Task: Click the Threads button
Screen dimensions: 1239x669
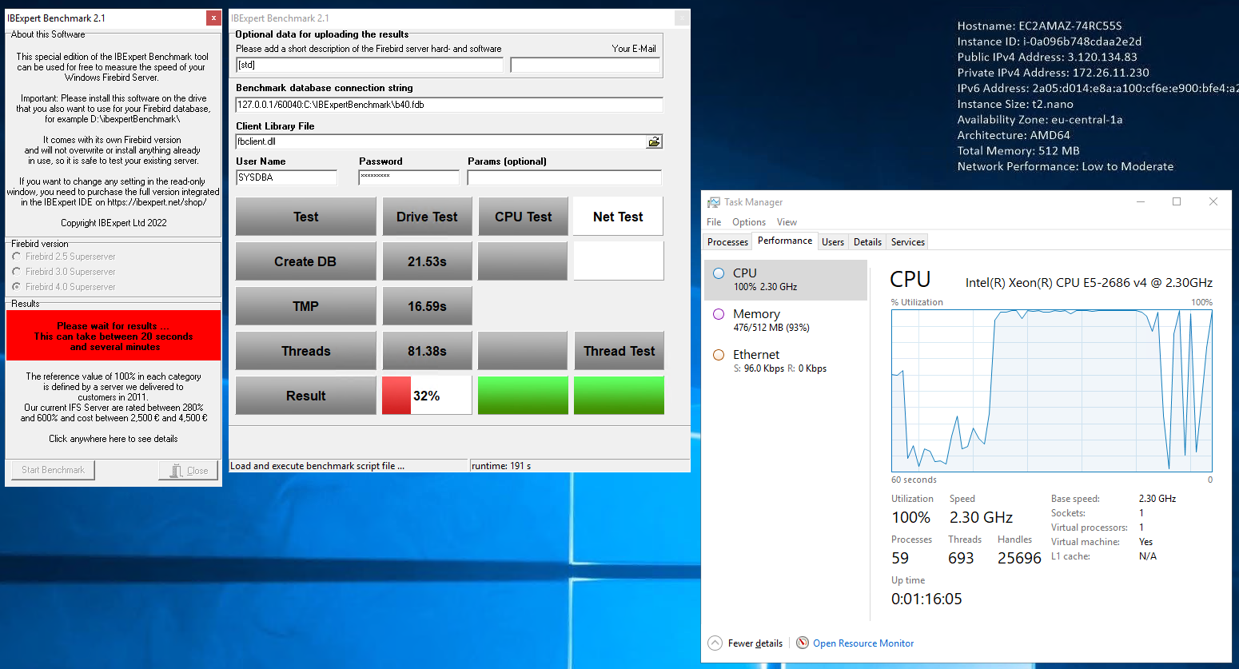Action: pyautogui.click(x=305, y=351)
